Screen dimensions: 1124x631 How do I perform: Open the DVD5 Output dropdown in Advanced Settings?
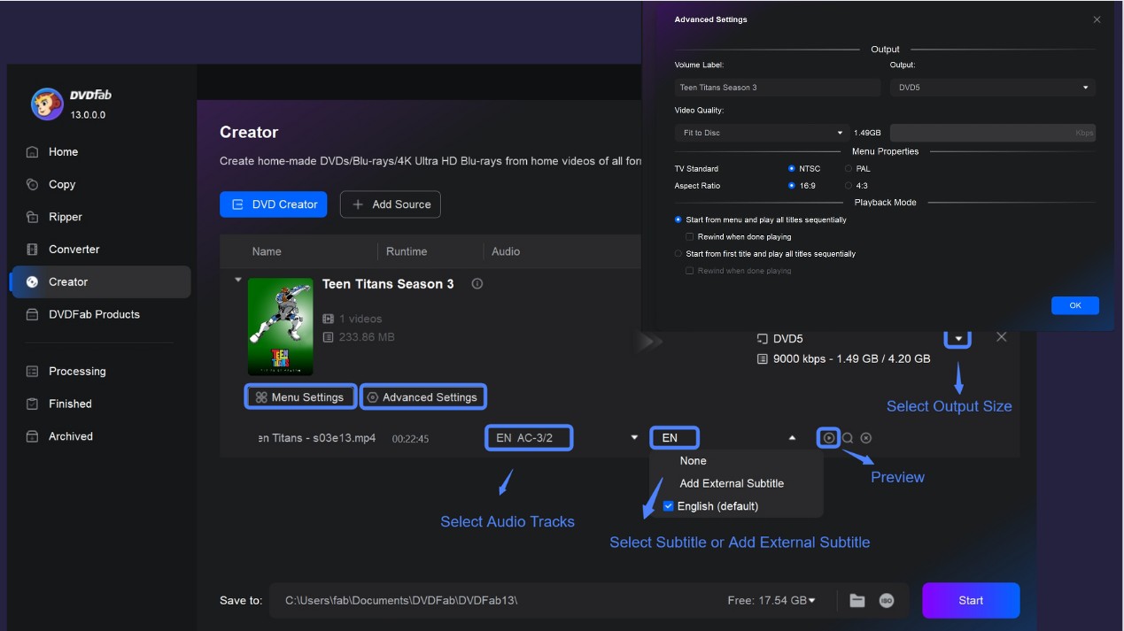pyautogui.click(x=991, y=88)
